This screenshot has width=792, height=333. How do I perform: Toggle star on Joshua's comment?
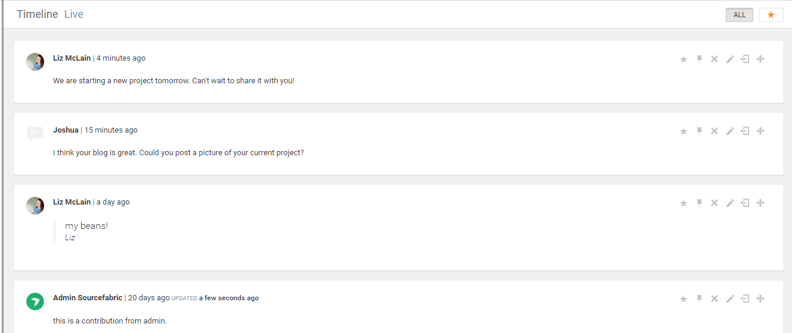pos(684,131)
